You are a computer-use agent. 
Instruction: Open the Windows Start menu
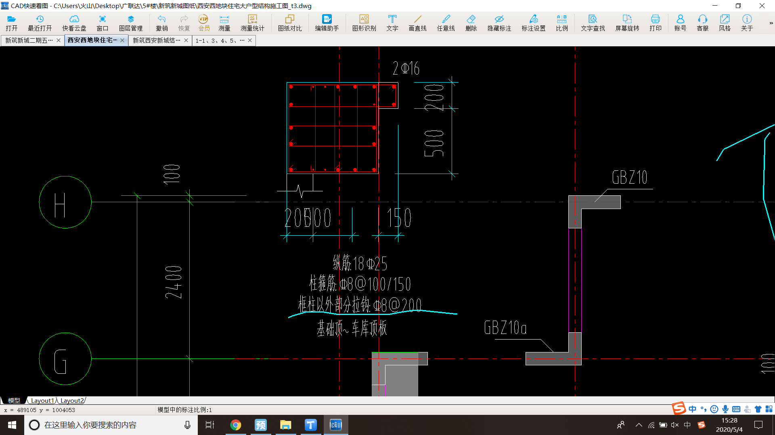pos(12,425)
